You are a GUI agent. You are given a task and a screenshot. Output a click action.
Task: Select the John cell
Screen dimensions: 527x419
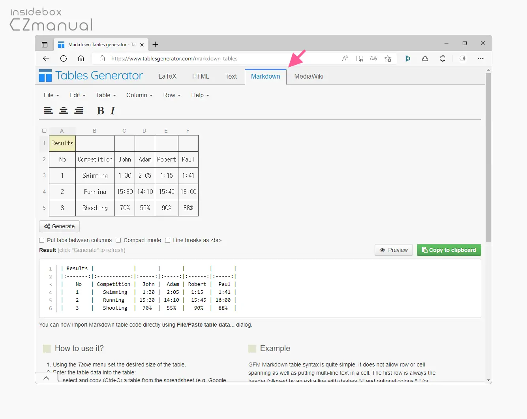pos(125,160)
